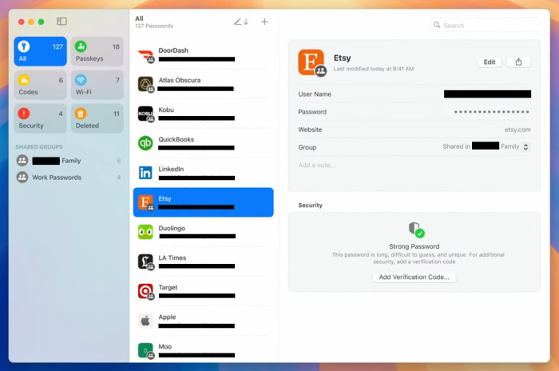The height and width of the screenshot is (371, 559).
Task: Click the Work Passwords group people icon
Action: [22, 178]
